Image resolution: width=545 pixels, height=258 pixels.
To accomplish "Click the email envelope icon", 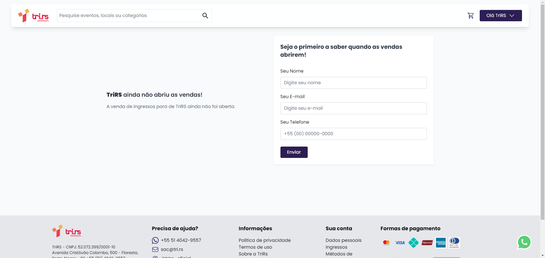I will [155, 249].
